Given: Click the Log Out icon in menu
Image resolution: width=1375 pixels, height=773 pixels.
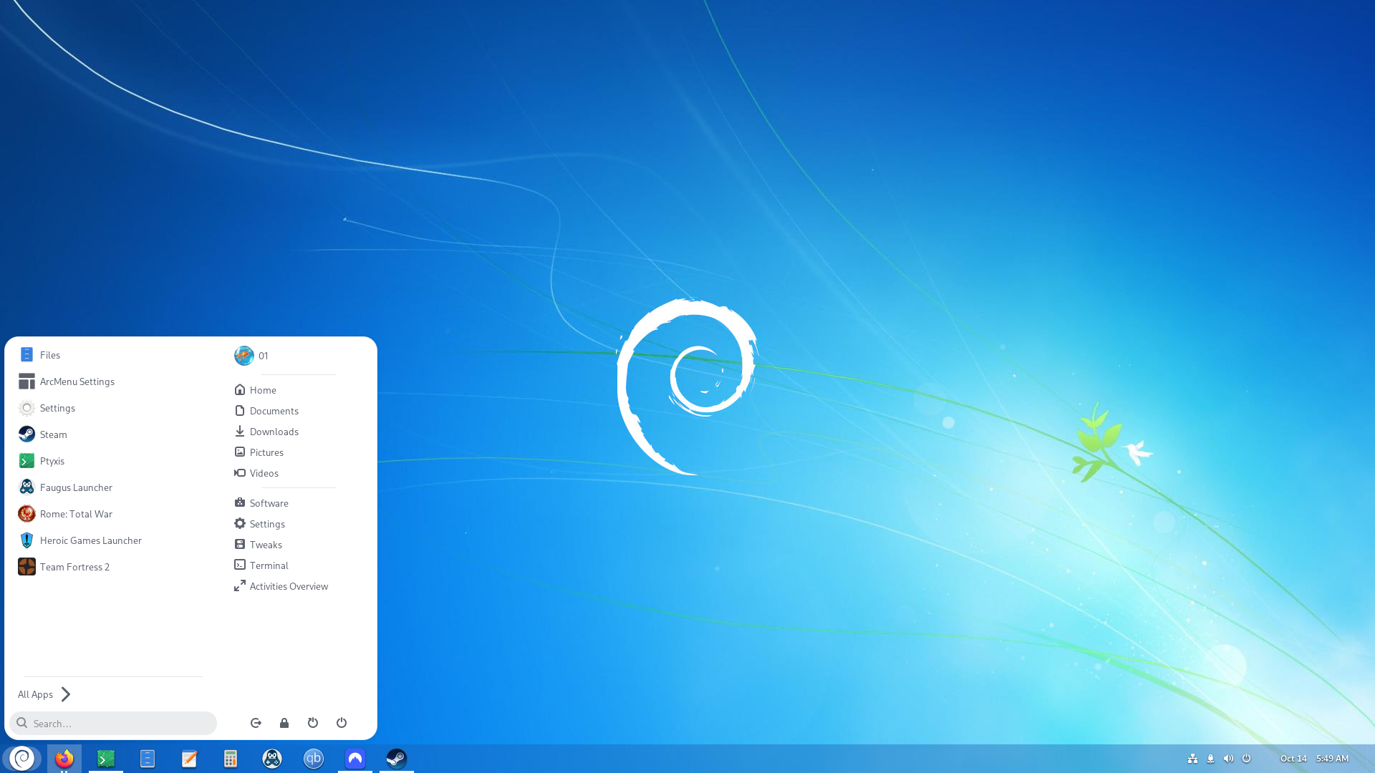Looking at the screenshot, I should pos(256,723).
